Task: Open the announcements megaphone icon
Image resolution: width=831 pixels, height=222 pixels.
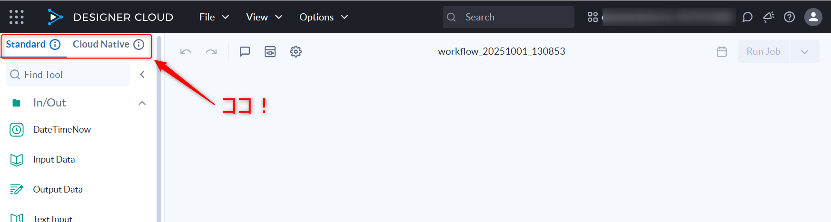Action: pyautogui.click(x=768, y=17)
